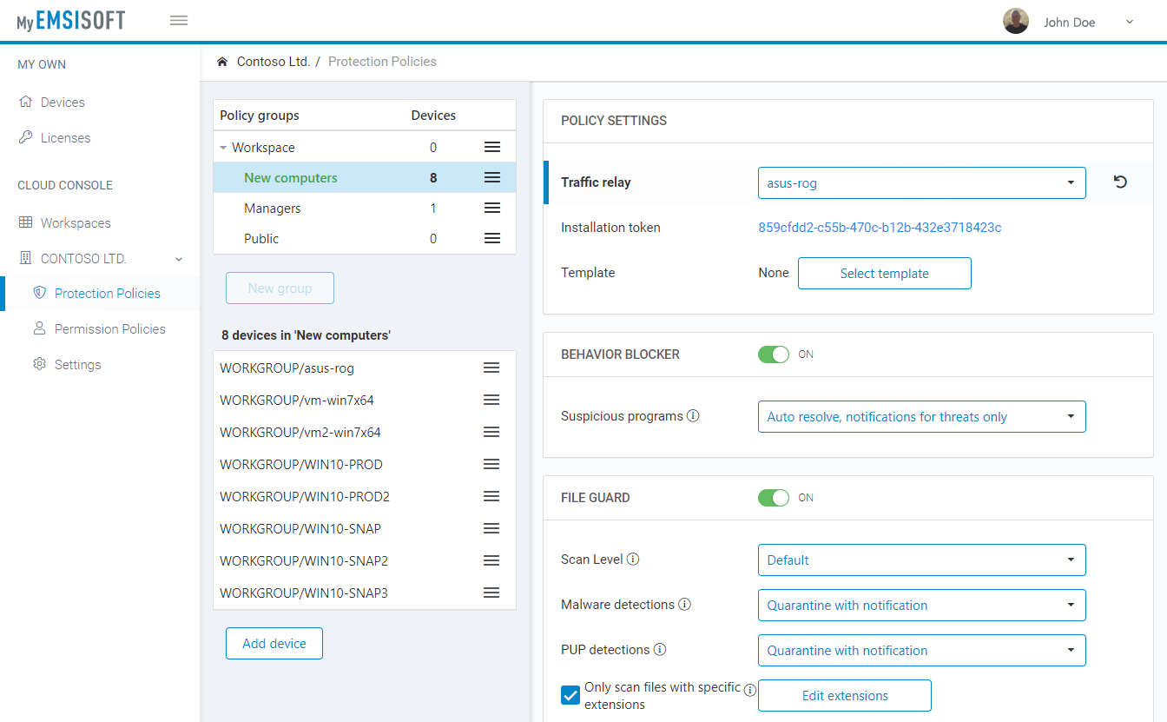Select Protection Policies in sidebar

pos(107,294)
